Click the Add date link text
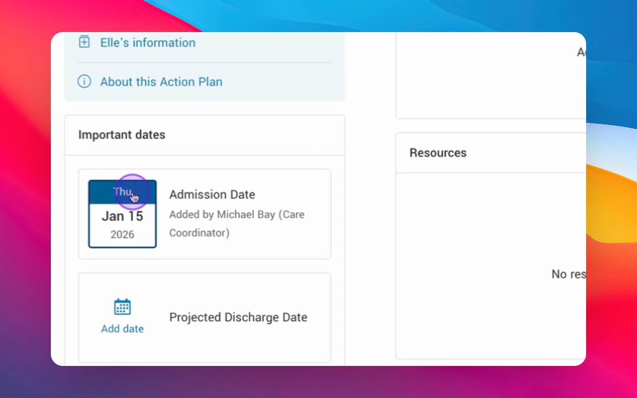The width and height of the screenshot is (637, 398). click(122, 328)
